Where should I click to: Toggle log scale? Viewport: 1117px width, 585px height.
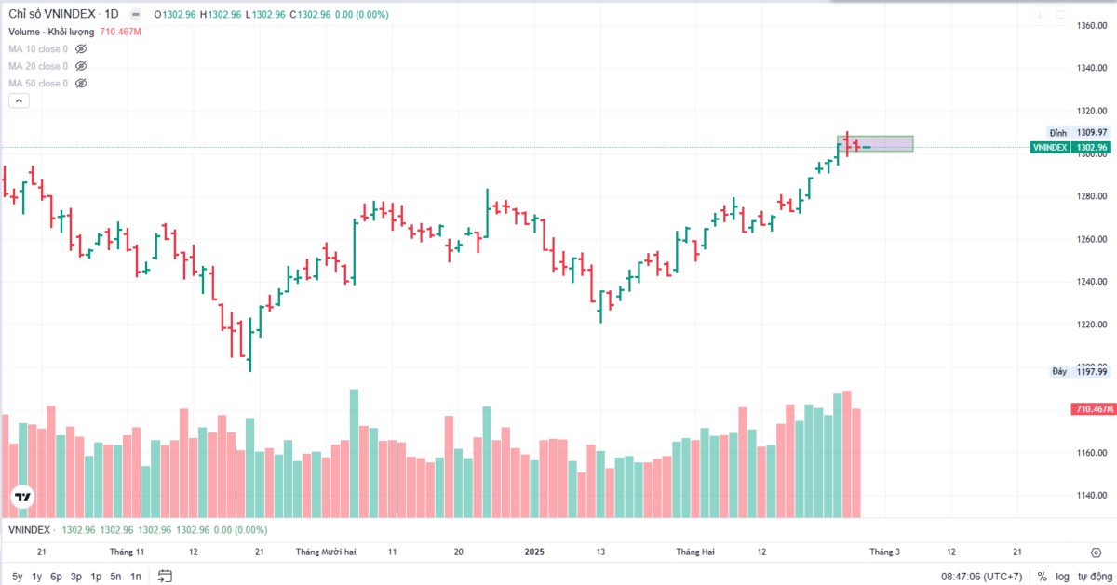(1062, 577)
